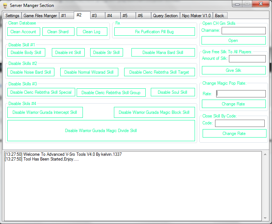The image size is (272, 224).
Task: Click Disable Warrior Gurada Intercept Skill
Action: 45,112
